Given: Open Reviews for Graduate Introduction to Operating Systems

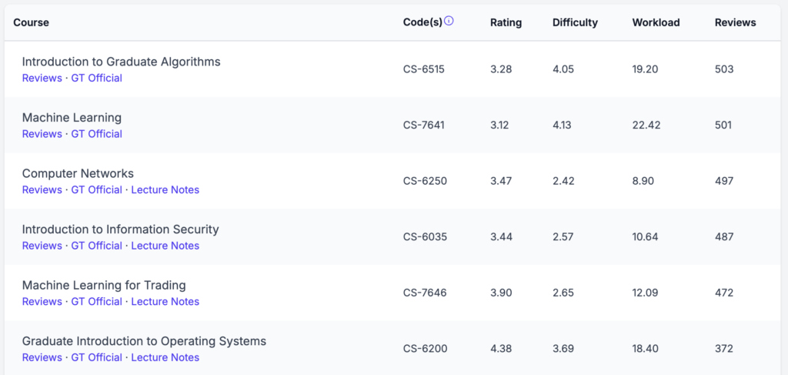Looking at the screenshot, I should pos(42,357).
